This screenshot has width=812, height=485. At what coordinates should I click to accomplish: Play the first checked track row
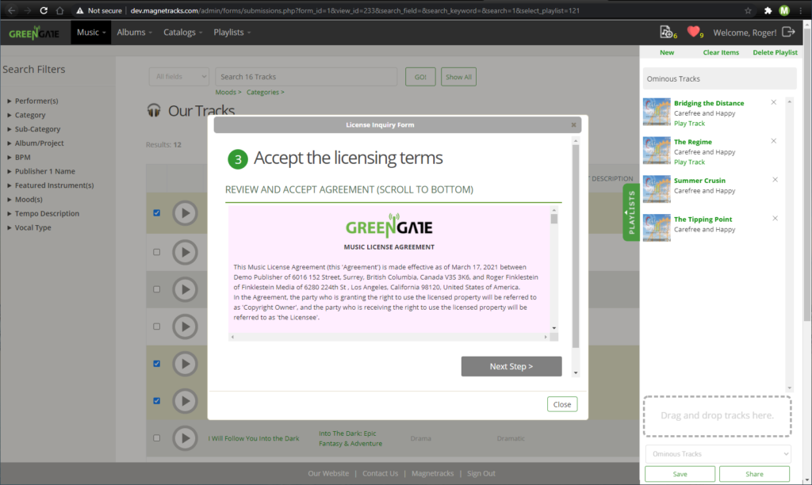click(185, 212)
